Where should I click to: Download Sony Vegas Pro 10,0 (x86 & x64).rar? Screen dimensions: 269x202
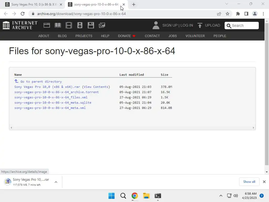(x=47, y=87)
